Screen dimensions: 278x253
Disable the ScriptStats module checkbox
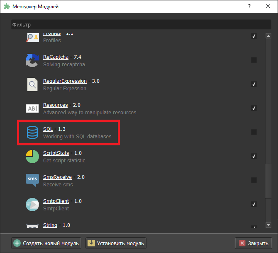coord(254,156)
